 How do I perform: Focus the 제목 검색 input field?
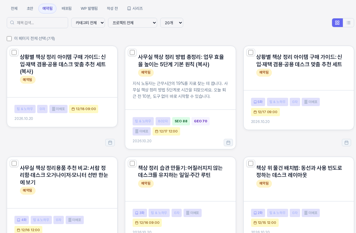click(37, 23)
